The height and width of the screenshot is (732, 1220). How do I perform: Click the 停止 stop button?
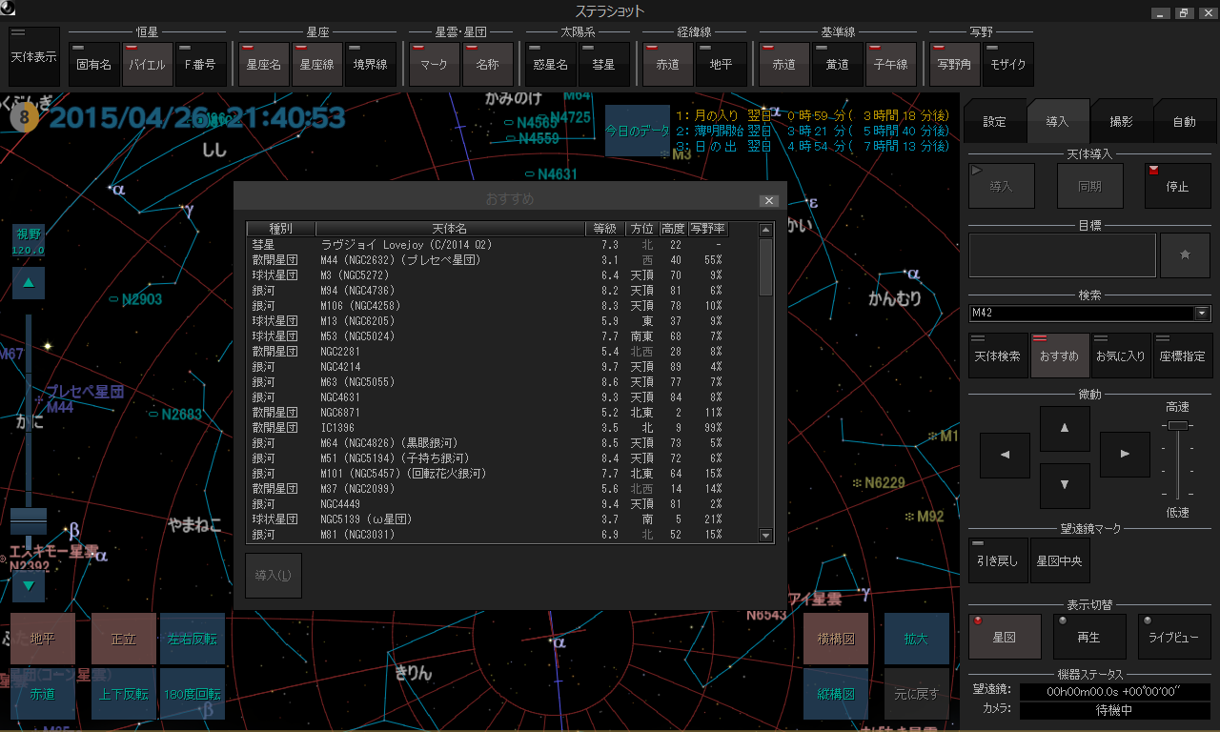pyautogui.click(x=1177, y=186)
